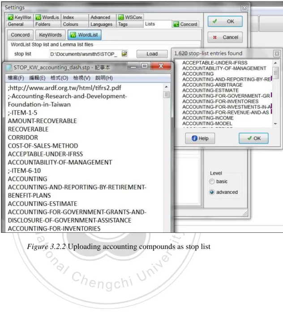Open the Concord tab with green icon
Viewport: 283px width, 317px height.
coord(185,24)
